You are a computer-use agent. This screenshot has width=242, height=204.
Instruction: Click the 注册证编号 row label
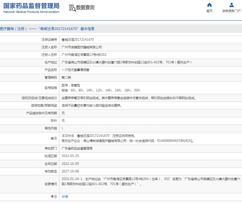pyautogui.click(x=49, y=40)
